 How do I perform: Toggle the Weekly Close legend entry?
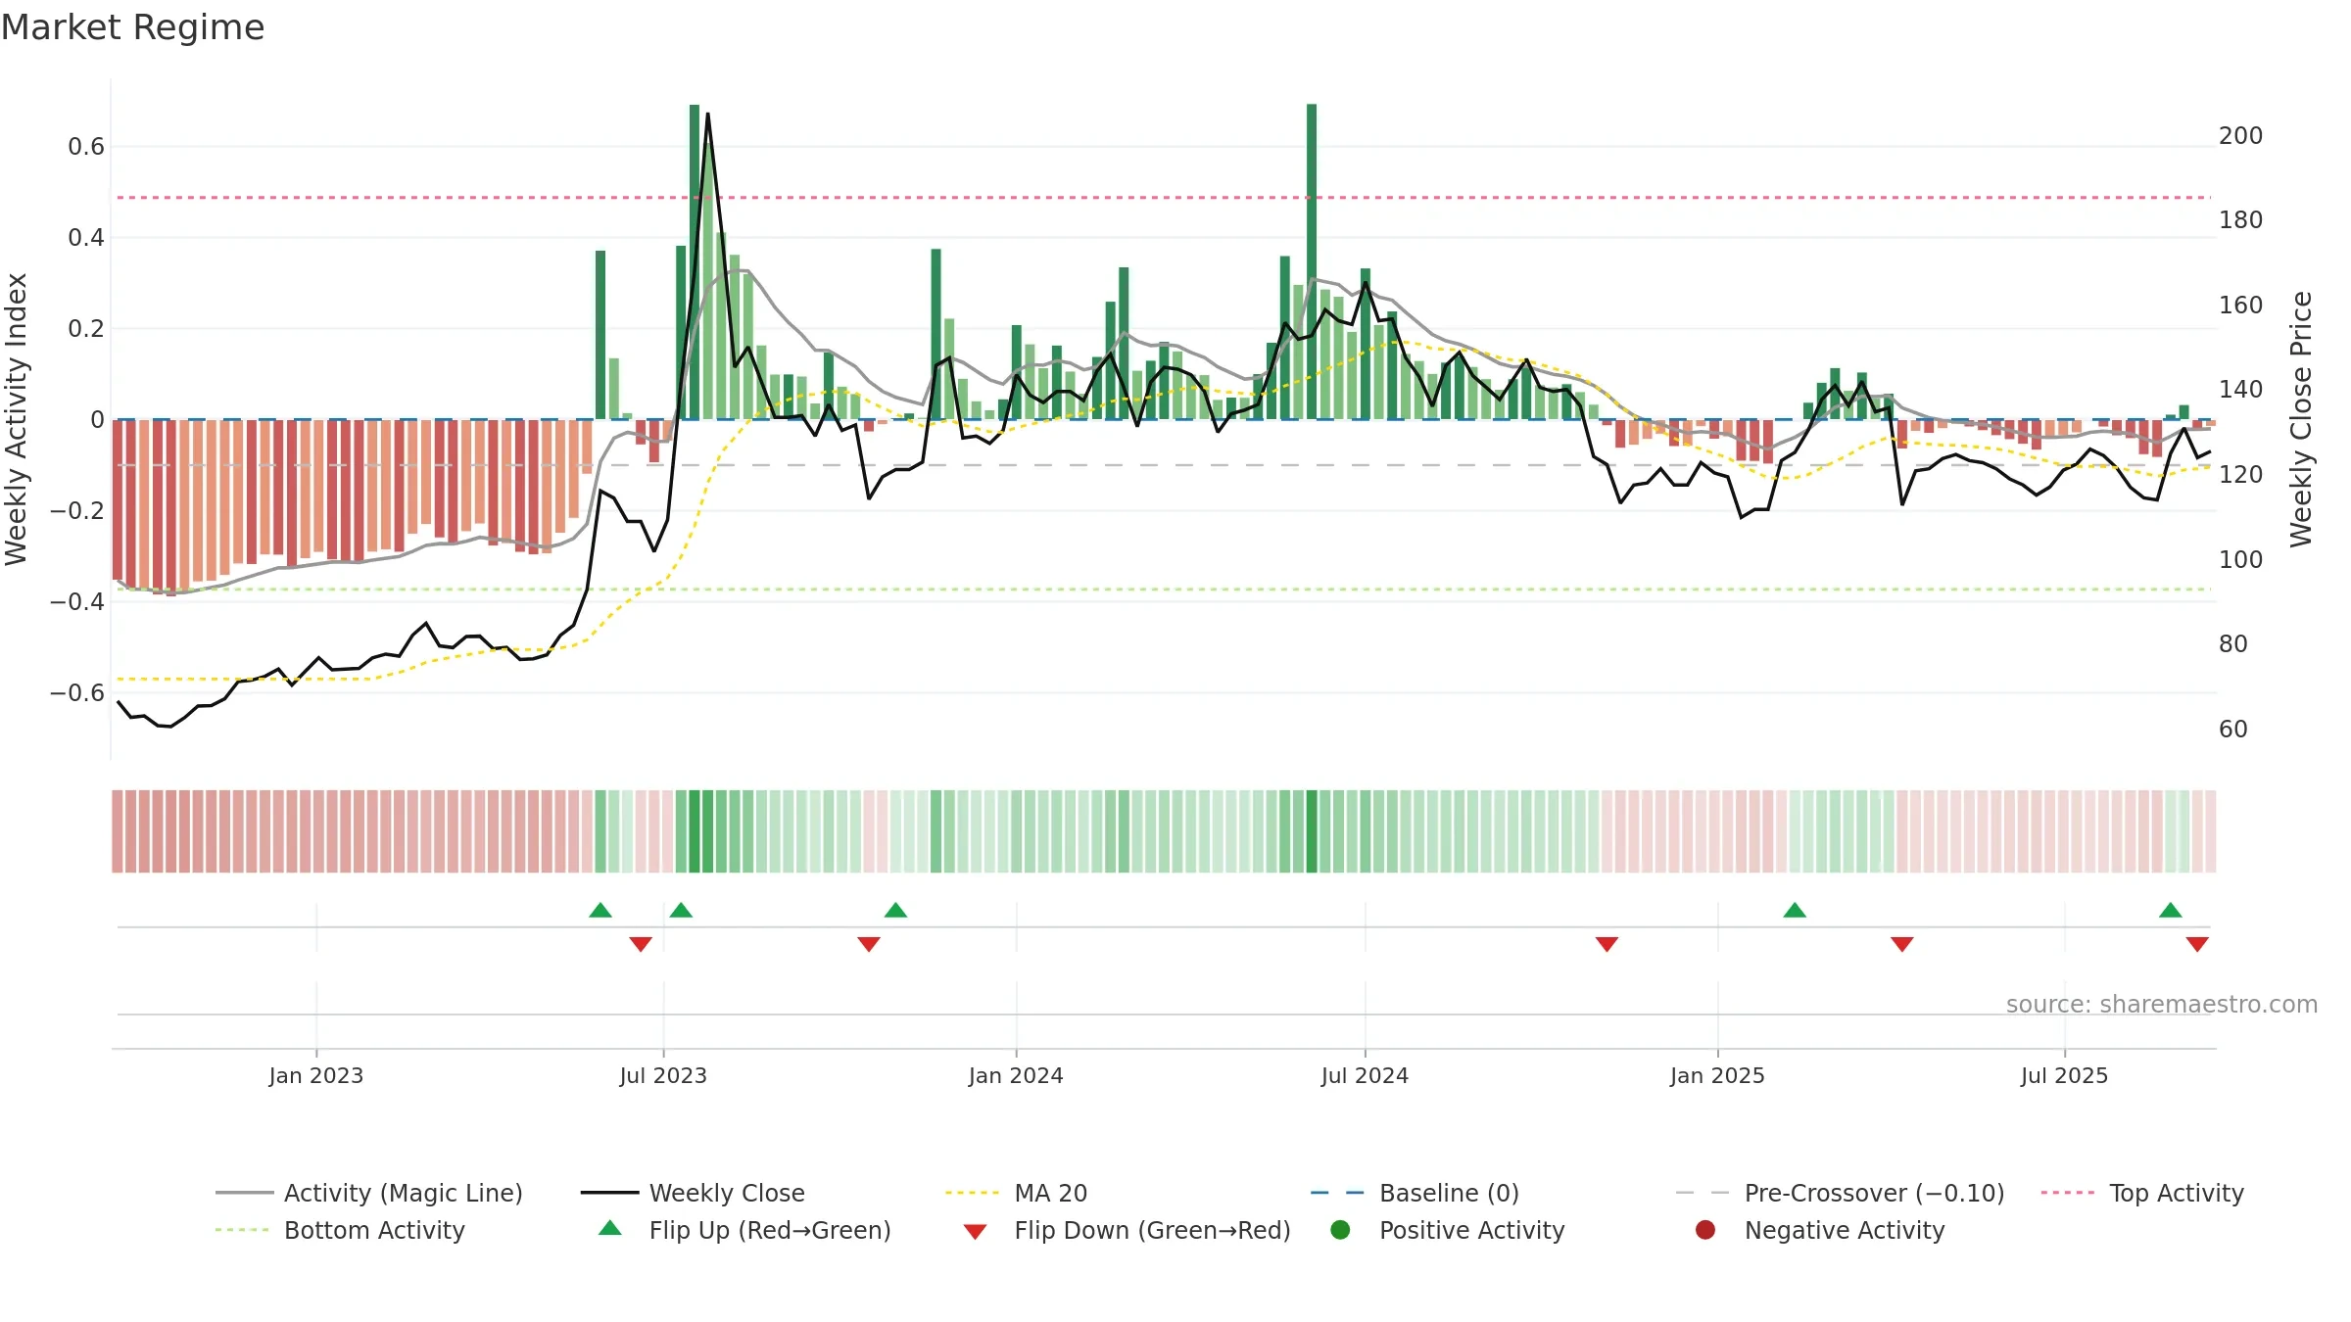pos(693,1193)
